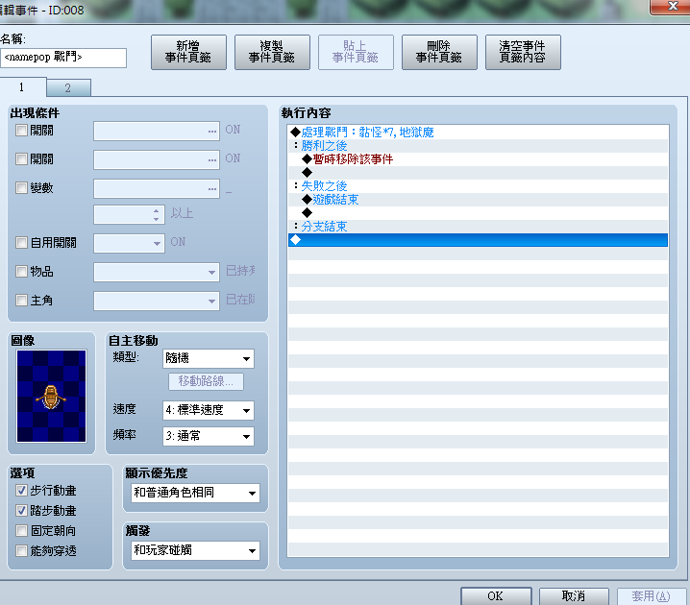Open the 顯示優先度 dropdown
Image resolution: width=690 pixels, height=605 pixels.
(195, 493)
